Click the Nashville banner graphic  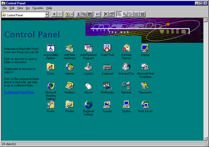(x=144, y=30)
